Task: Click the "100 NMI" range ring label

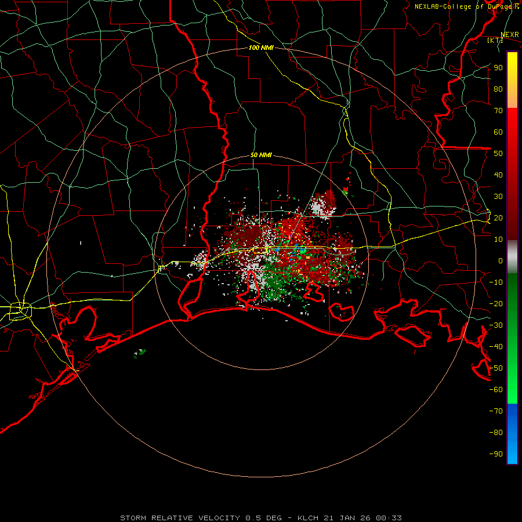Action: (x=261, y=48)
